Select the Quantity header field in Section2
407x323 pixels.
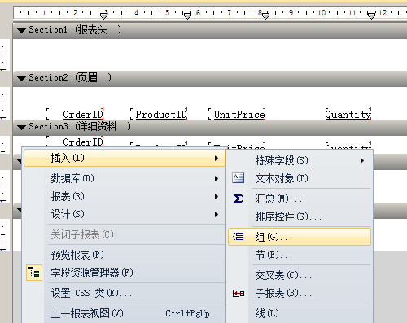click(x=348, y=114)
